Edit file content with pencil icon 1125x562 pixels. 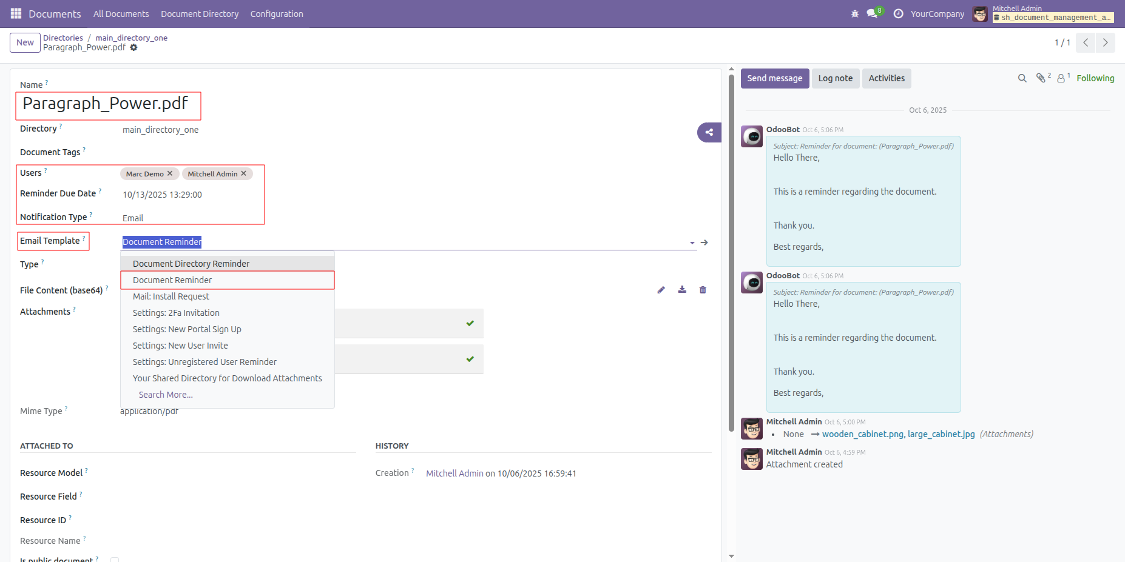pyautogui.click(x=661, y=290)
